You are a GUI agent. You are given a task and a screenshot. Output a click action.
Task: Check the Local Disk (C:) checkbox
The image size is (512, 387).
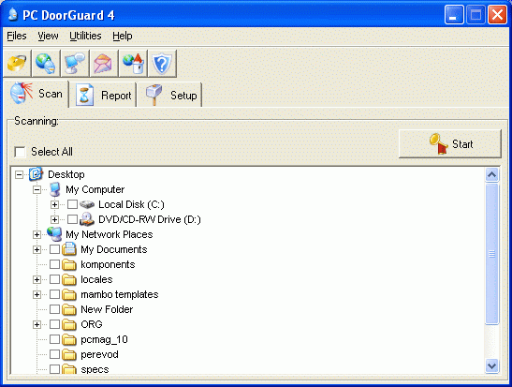point(72,204)
